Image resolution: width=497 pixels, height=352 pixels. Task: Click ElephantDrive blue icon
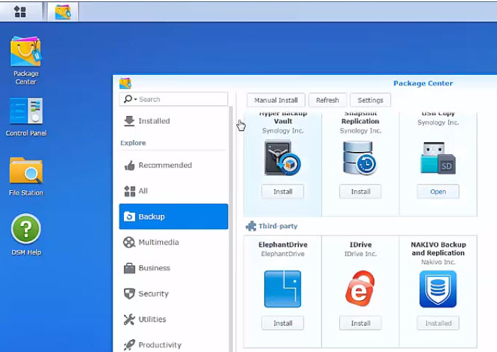pos(282,288)
